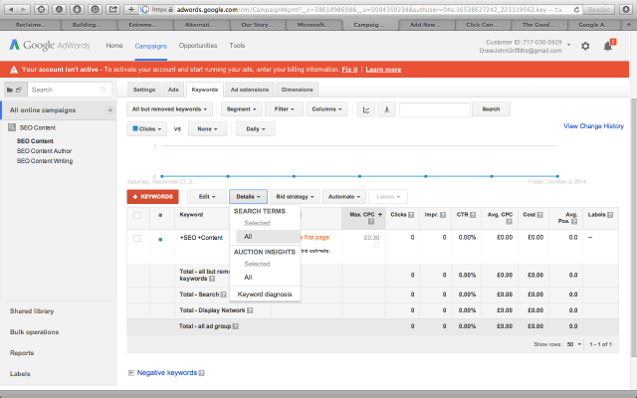The width and height of the screenshot is (637, 398).
Task: Click the Avg. CPC help icon
Action: click(x=509, y=221)
